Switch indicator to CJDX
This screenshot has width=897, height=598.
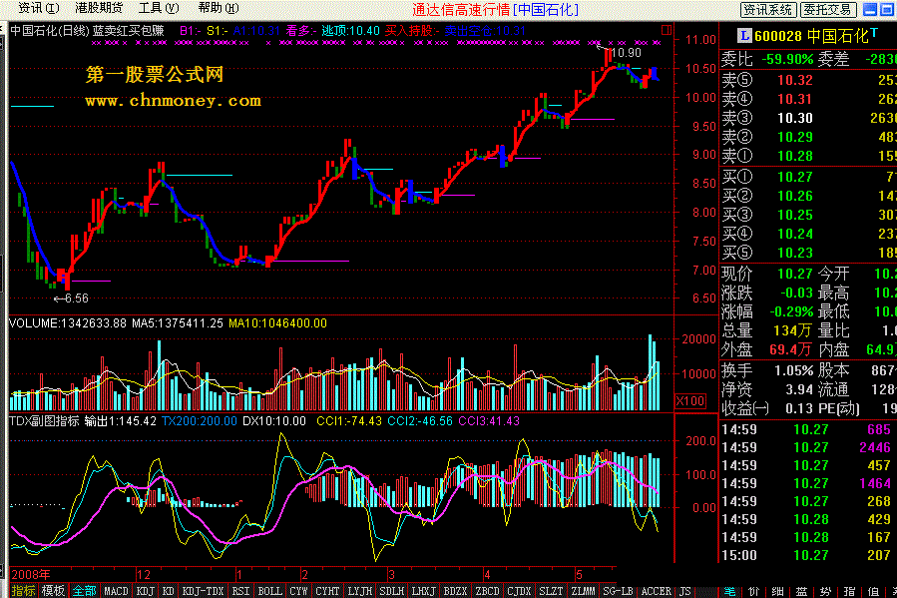519,591
